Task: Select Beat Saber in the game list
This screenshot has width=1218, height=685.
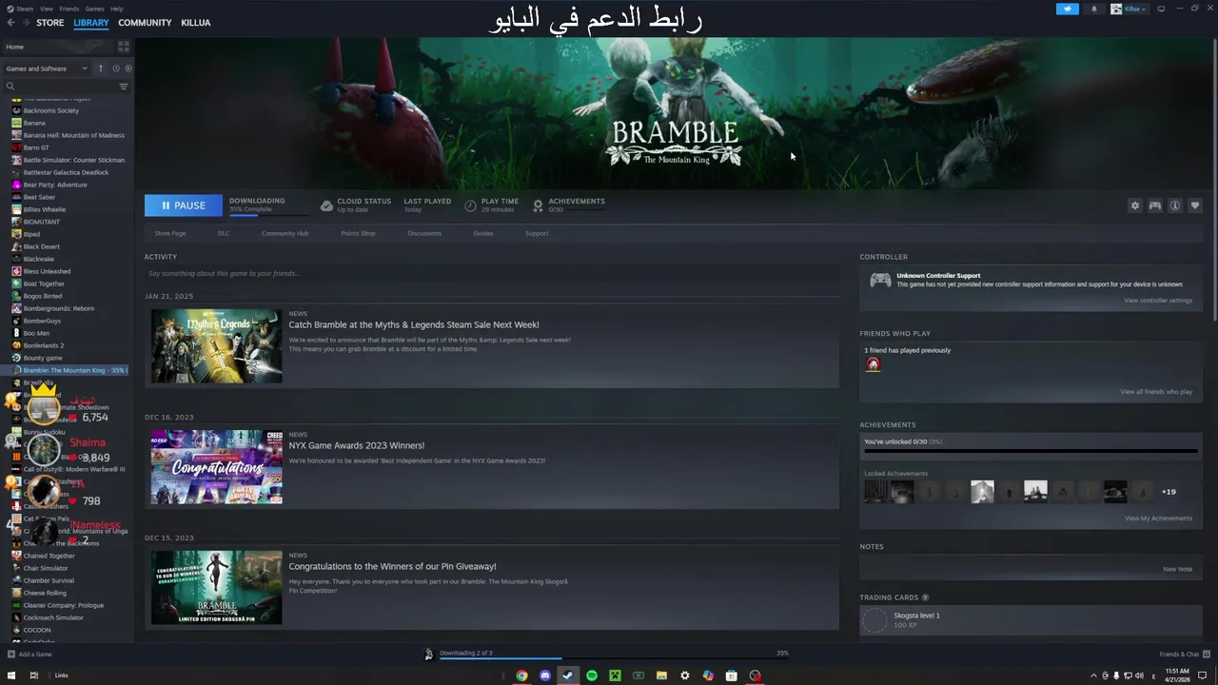Action: [39, 197]
